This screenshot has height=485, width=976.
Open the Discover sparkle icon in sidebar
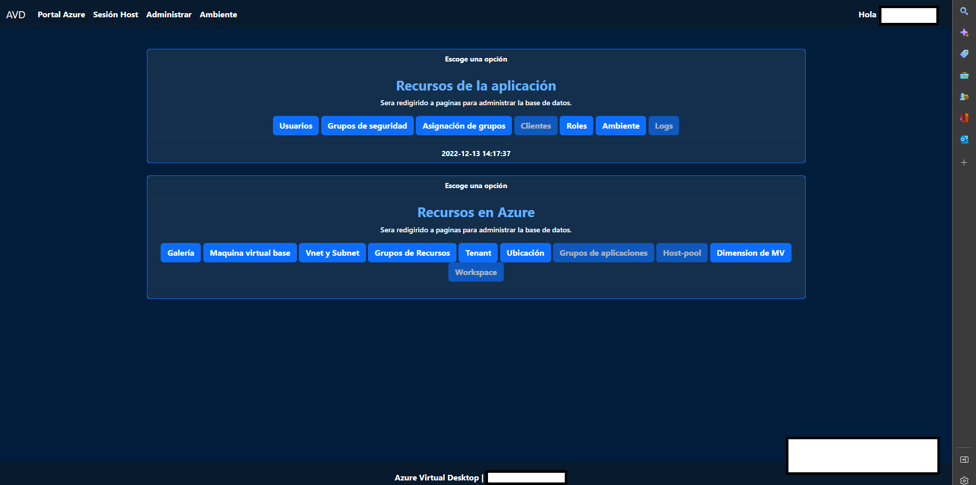click(964, 33)
